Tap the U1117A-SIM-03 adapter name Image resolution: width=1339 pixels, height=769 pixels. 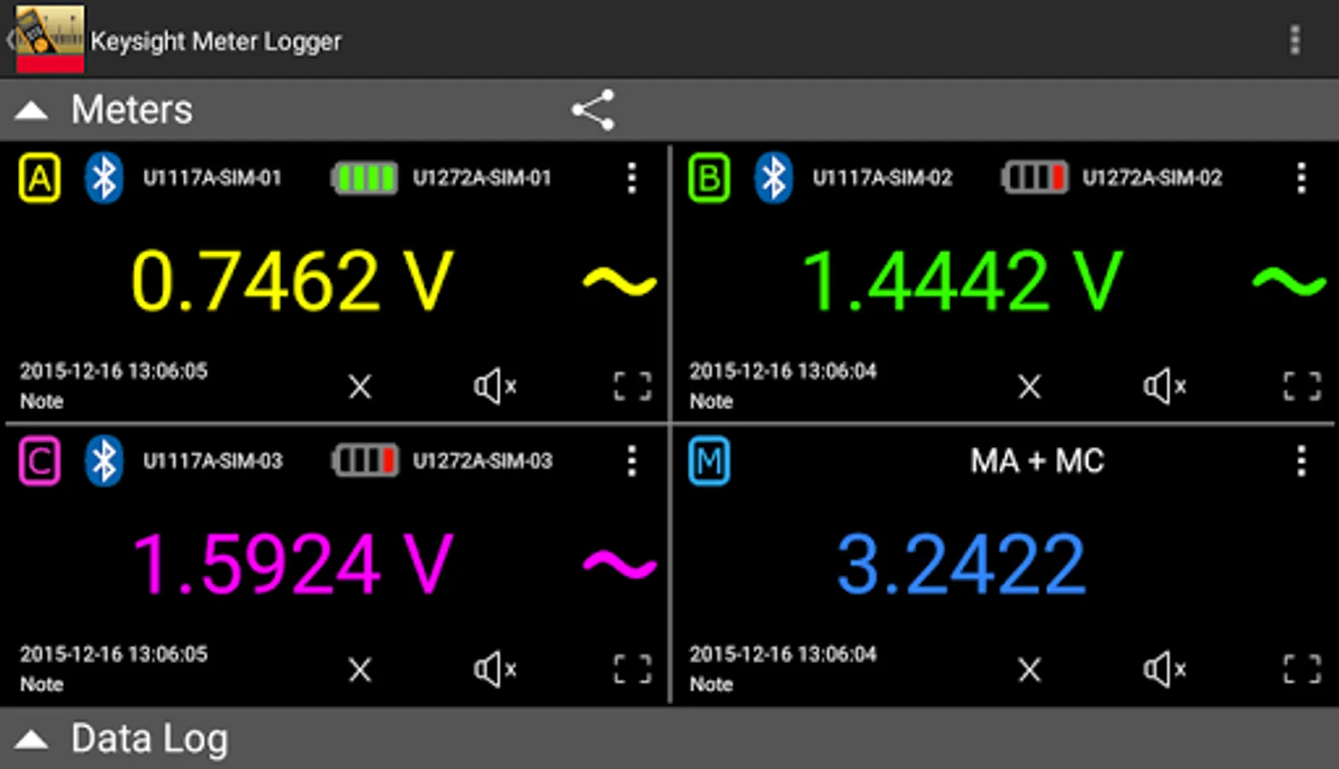click(212, 461)
